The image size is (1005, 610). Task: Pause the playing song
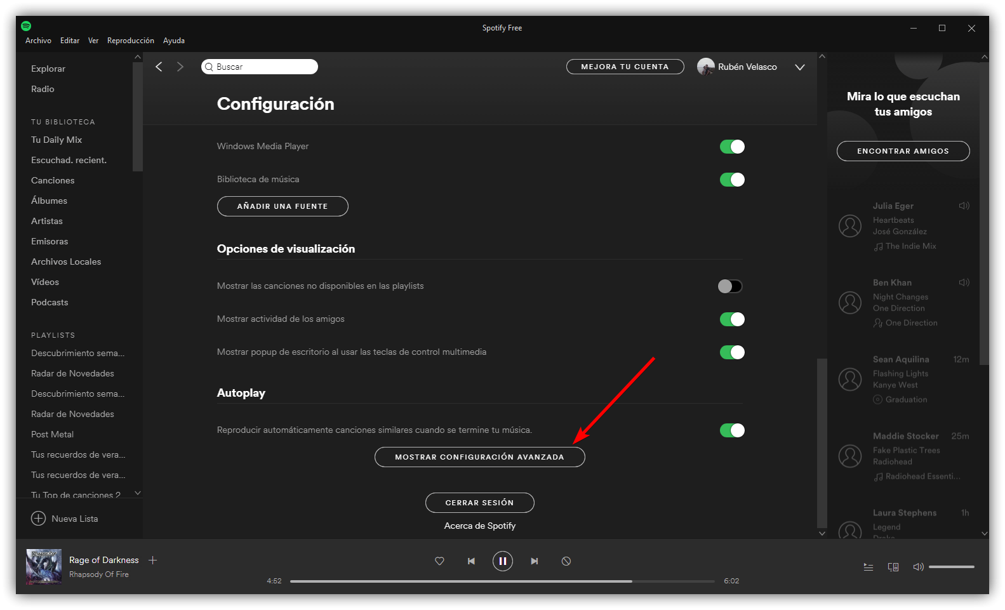(502, 561)
